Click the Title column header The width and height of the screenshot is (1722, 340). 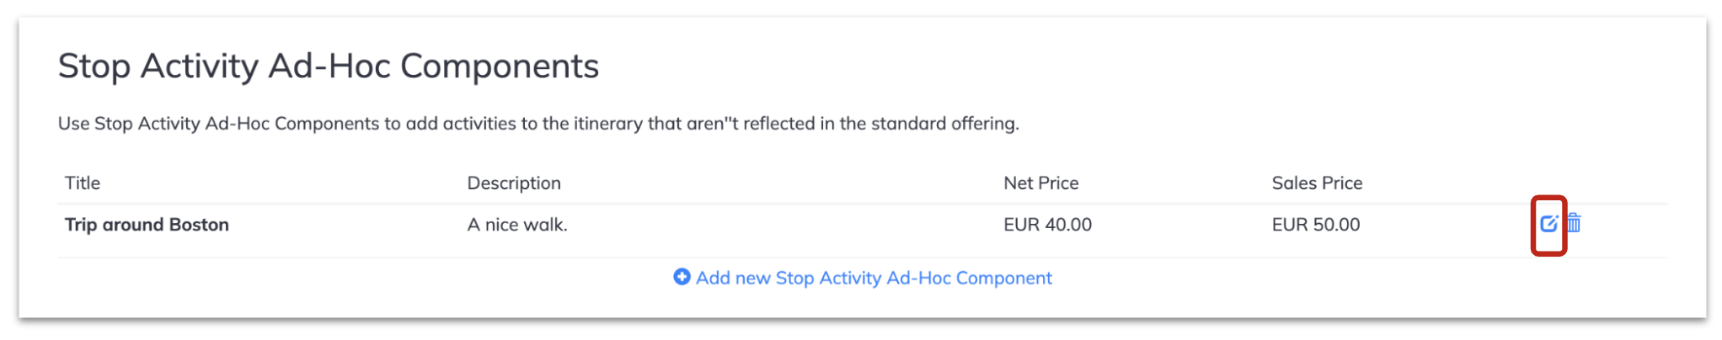coord(83,183)
